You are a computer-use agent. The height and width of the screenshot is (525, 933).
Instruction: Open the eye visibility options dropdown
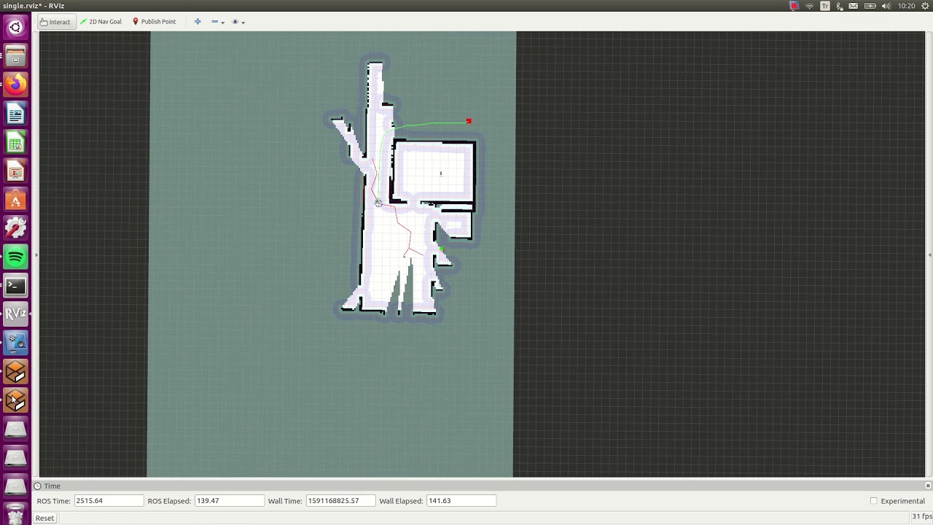238,22
